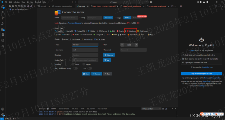Select the PostgreSQL server type
The height and width of the screenshot is (120, 225).
(x=80, y=31)
